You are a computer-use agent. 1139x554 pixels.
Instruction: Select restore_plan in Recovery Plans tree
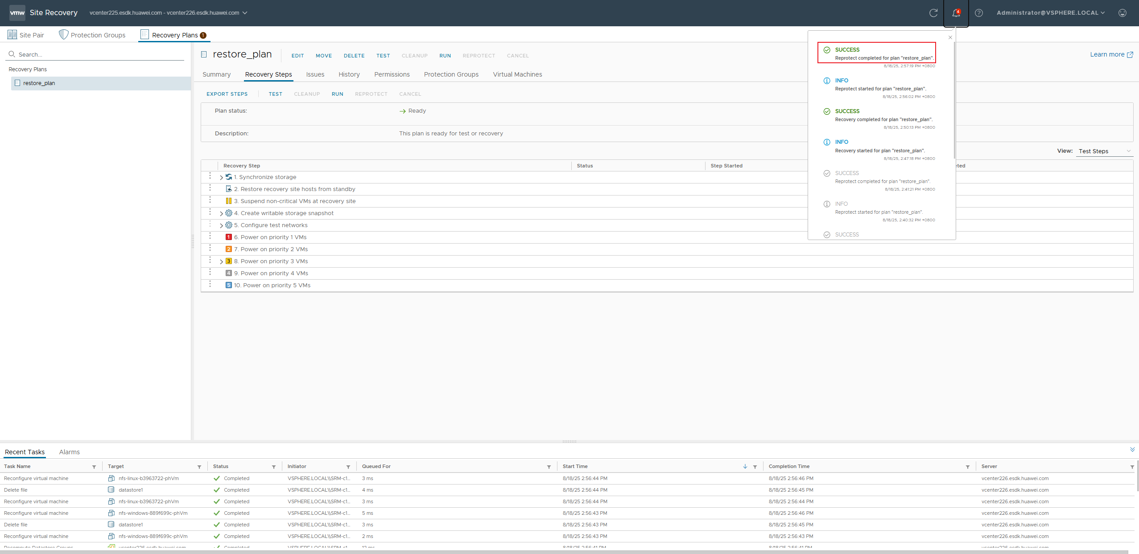[x=101, y=83]
